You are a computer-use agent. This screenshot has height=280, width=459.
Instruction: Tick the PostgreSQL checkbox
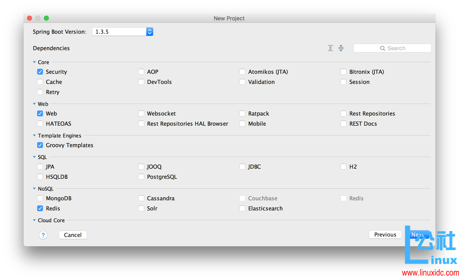click(x=141, y=177)
